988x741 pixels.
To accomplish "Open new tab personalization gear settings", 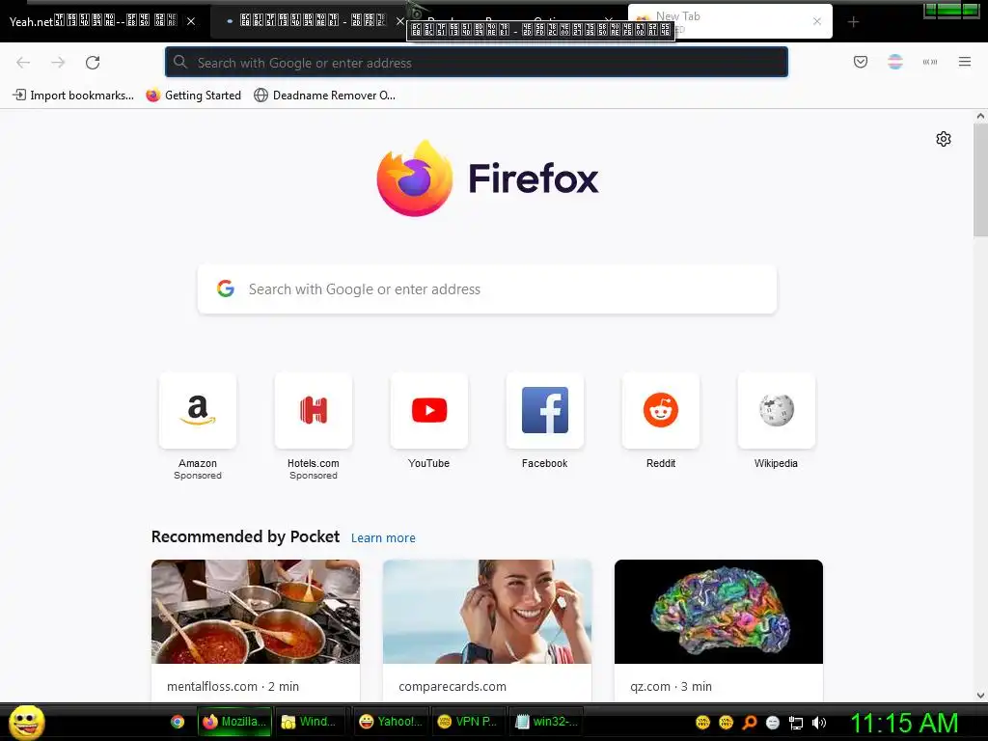I will pyautogui.click(x=943, y=139).
